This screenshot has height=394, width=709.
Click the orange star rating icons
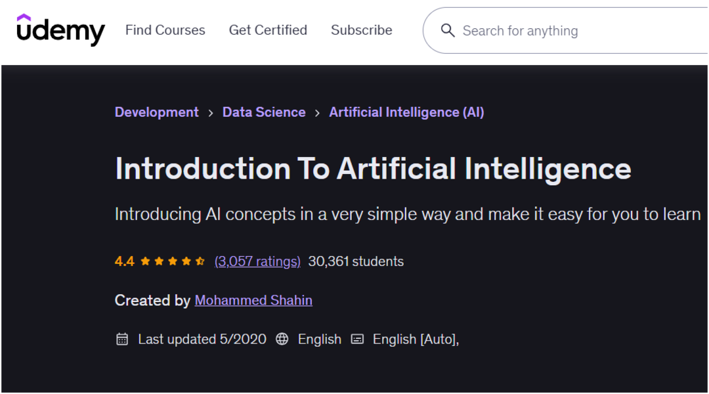[x=173, y=261]
